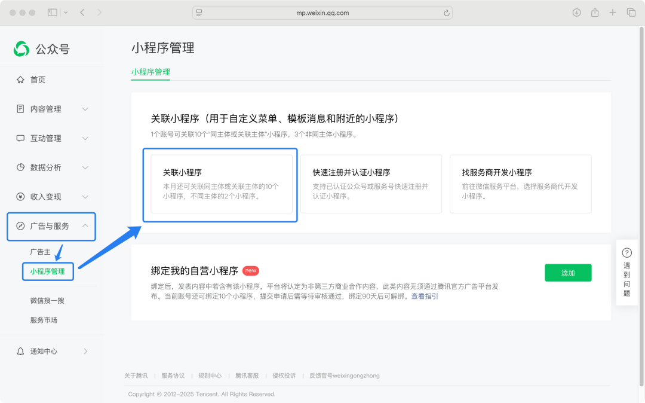This screenshot has width=645, height=403.
Task: Open the 关联小程序 card
Action: tap(222, 184)
